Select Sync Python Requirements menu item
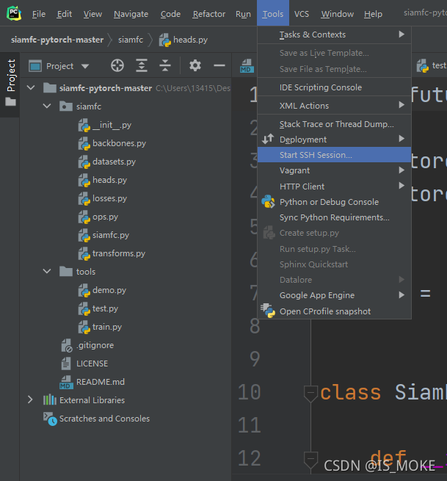The height and width of the screenshot is (481, 447). pos(334,217)
